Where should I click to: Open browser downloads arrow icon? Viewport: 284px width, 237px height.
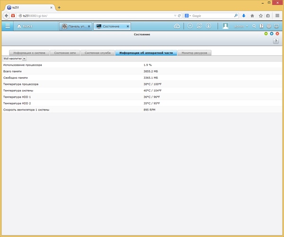244,16
